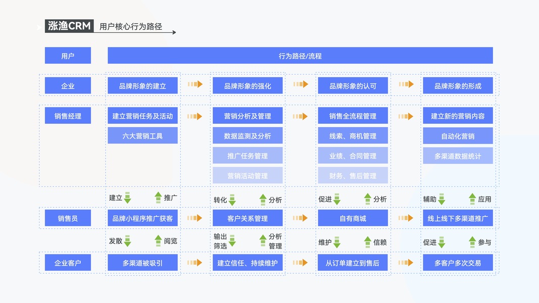Click the 品牌形象的认可 box
Viewport: 539px width, 303px height.
(x=353, y=85)
